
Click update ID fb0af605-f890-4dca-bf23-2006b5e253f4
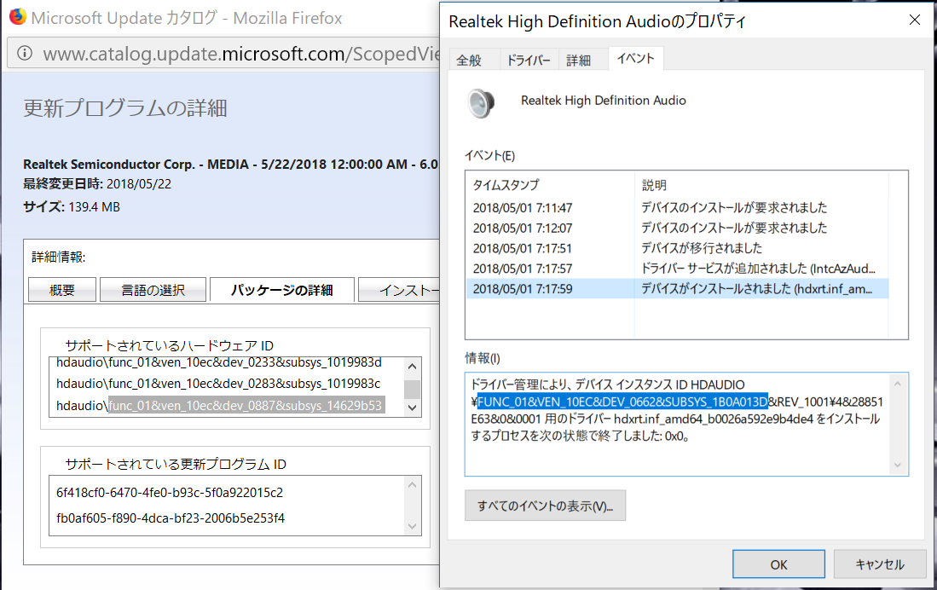click(x=171, y=518)
